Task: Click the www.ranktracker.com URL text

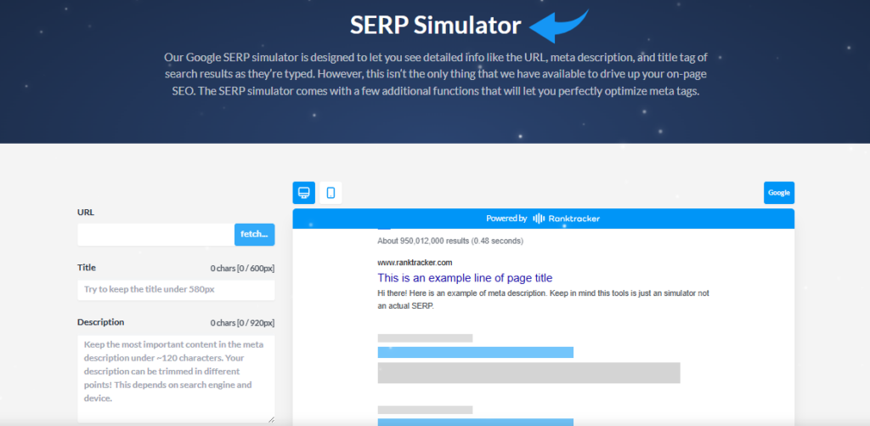Action: [415, 263]
